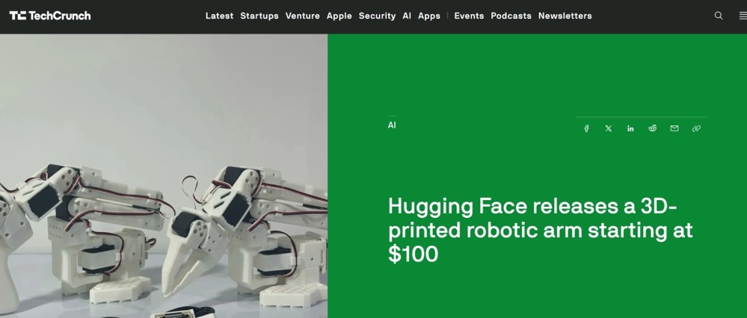Click the robotic arm article image
Viewport: 747px width, 318px height.
(x=164, y=176)
